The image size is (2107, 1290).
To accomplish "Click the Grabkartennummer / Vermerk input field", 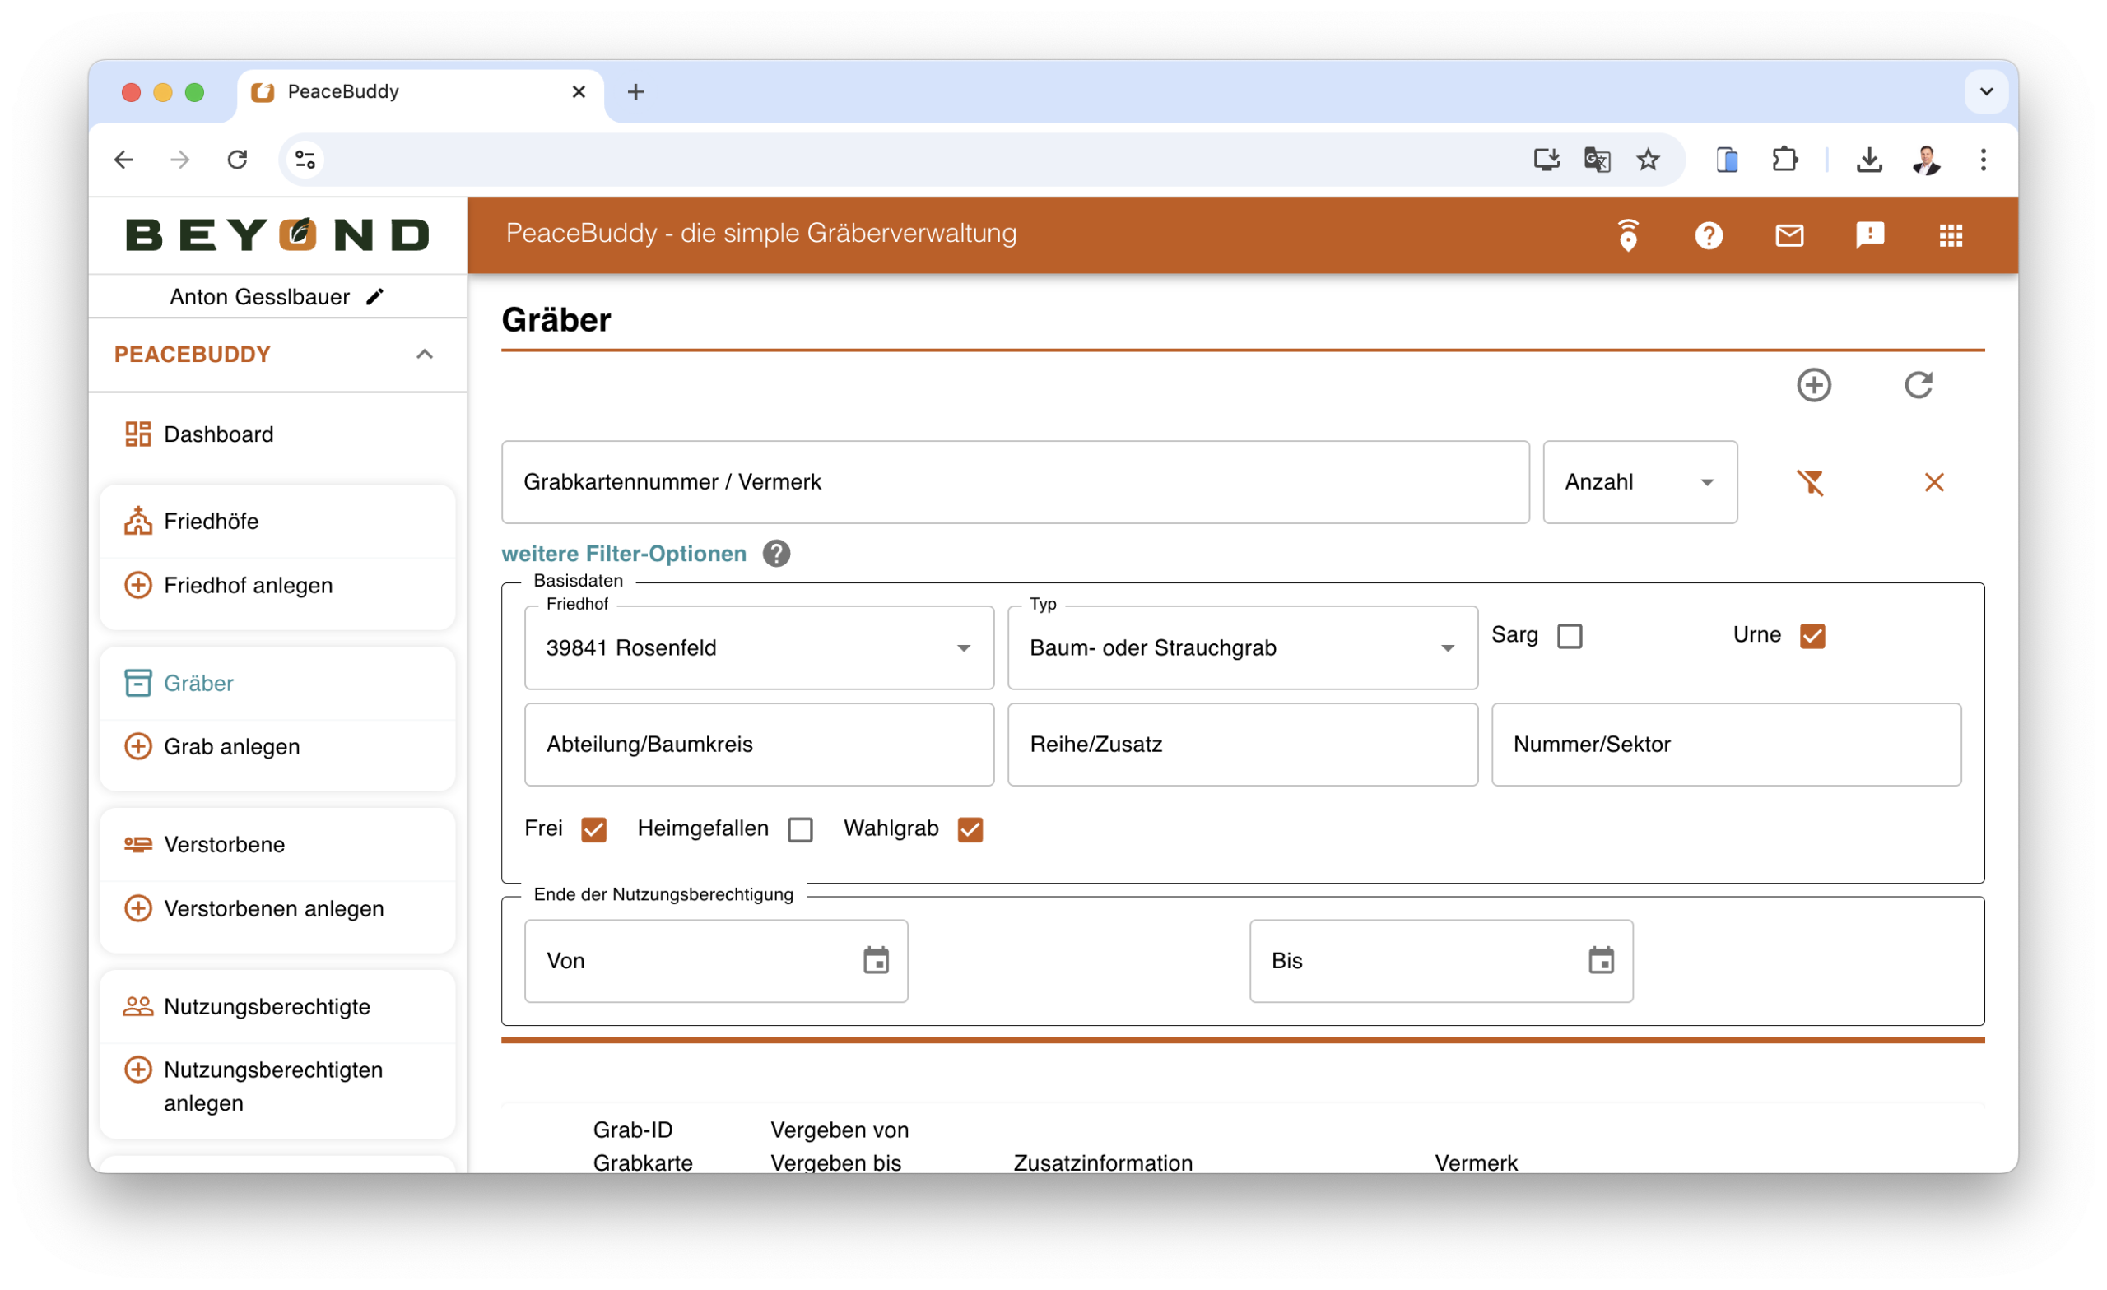I will (x=1014, y=482).
